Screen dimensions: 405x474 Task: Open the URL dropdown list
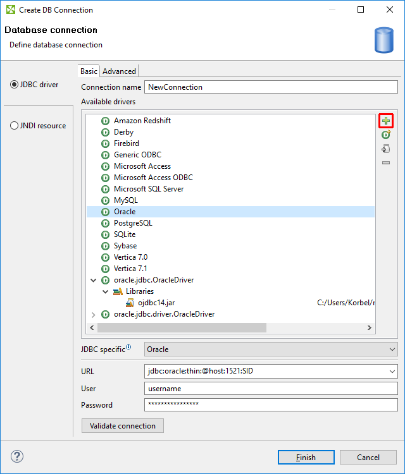(x=391, y=372)
